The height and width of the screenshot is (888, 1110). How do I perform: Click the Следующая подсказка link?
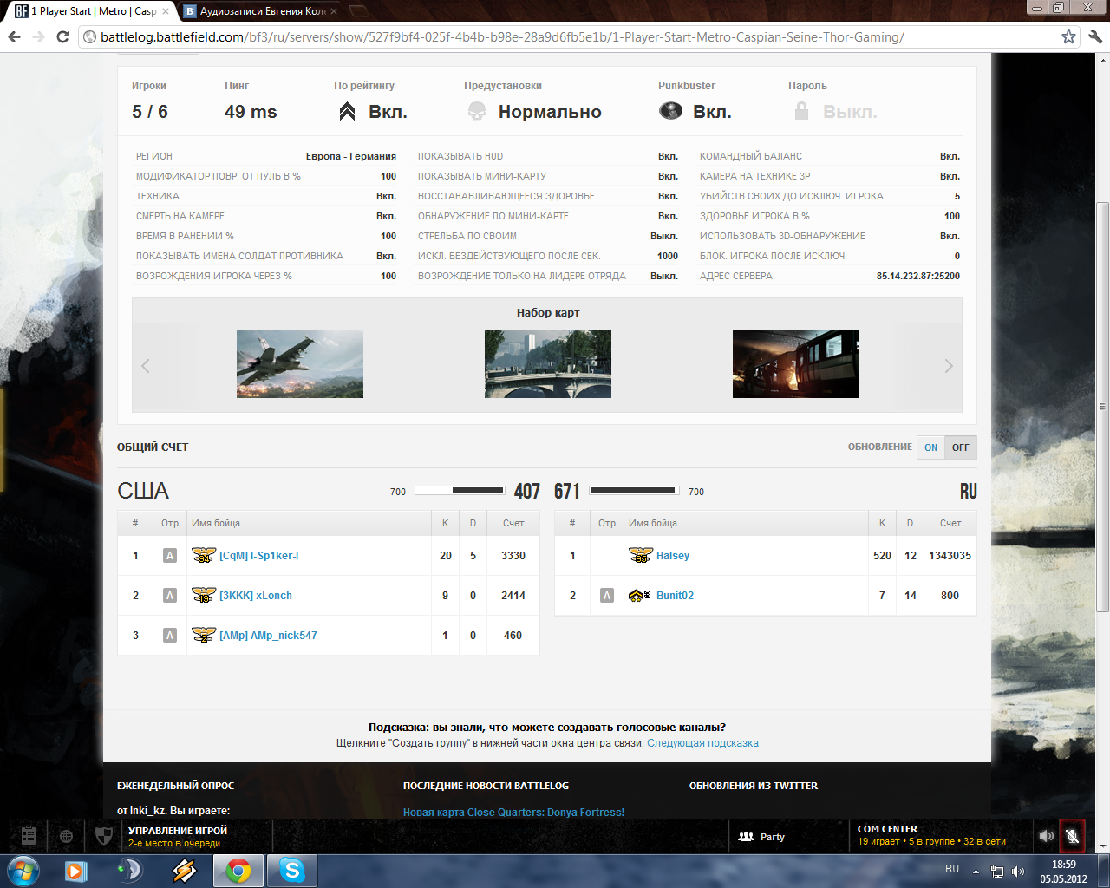point(702,743)
